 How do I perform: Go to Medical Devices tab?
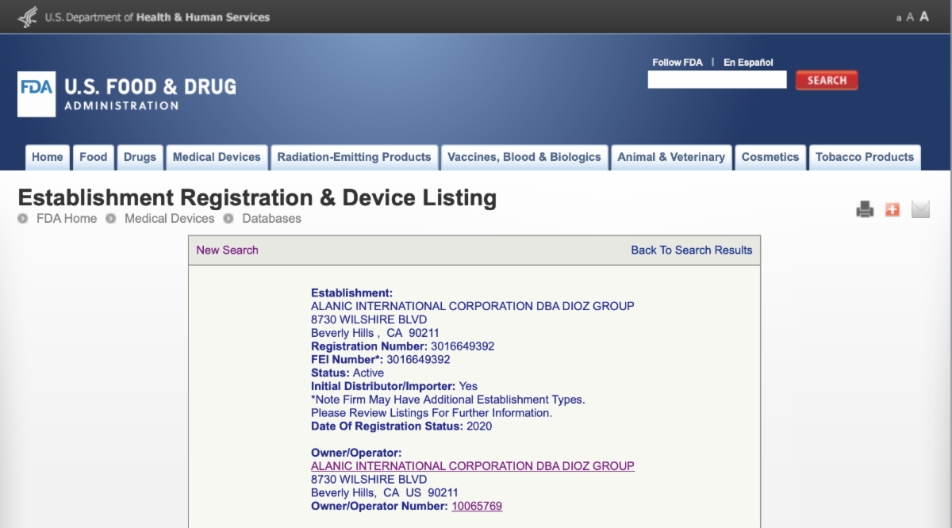pos(217,157)
